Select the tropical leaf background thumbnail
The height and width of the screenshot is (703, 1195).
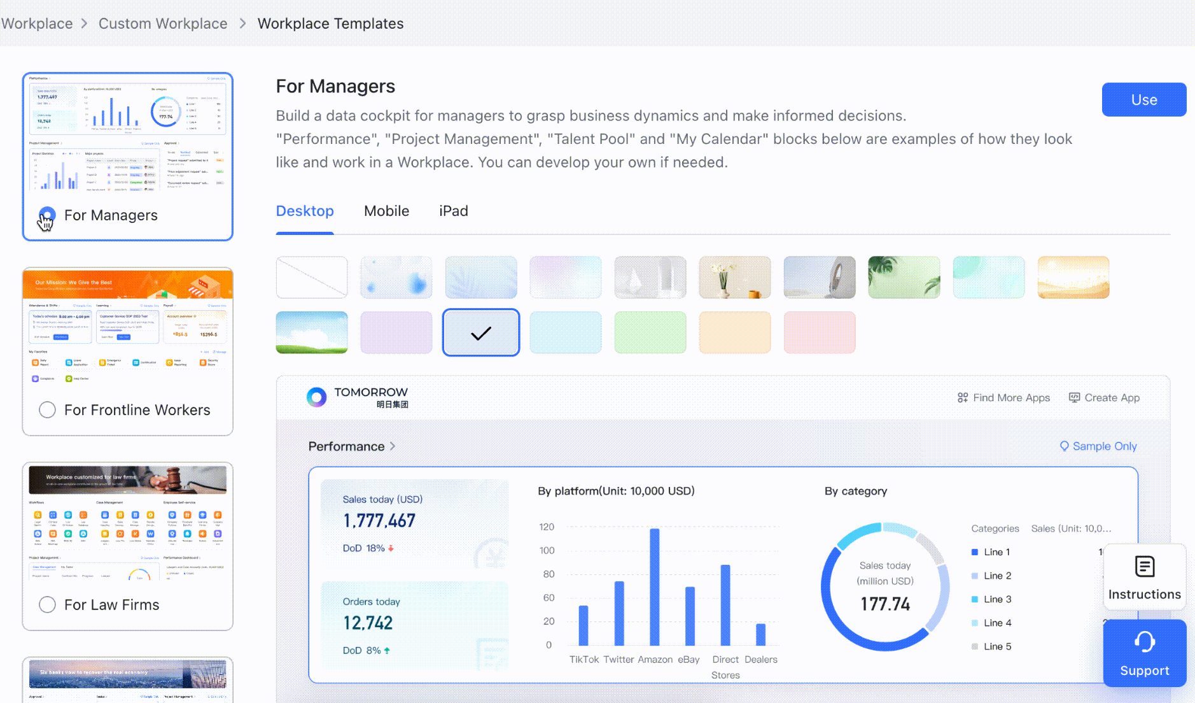(904, 277)
